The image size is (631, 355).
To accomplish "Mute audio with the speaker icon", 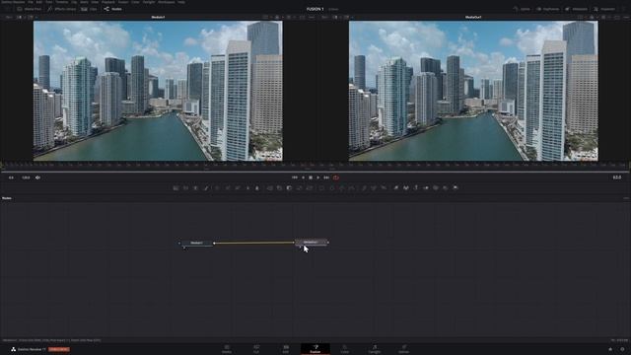I will click(x=37, y=177).
